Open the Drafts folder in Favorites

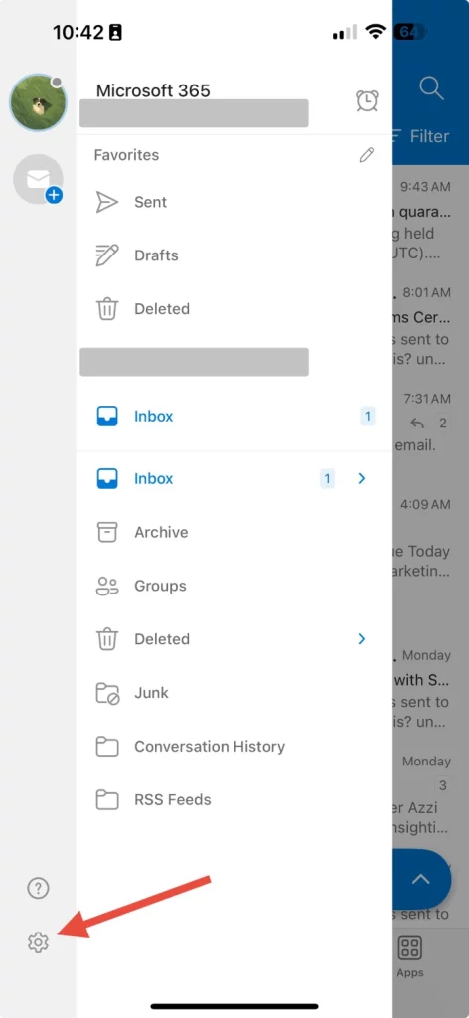tap(234, 255)
